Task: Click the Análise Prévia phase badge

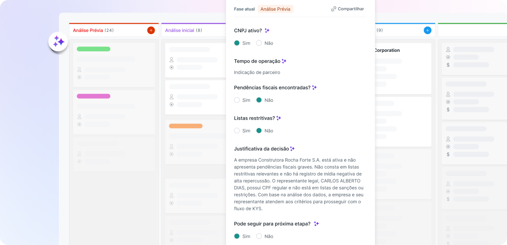Action: [275, 9]
